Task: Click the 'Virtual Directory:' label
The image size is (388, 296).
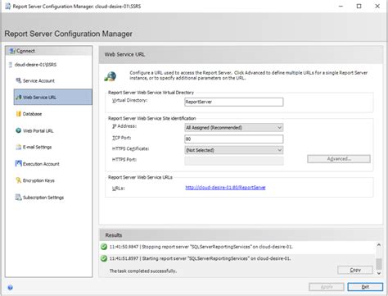Action: pos(129,100)
